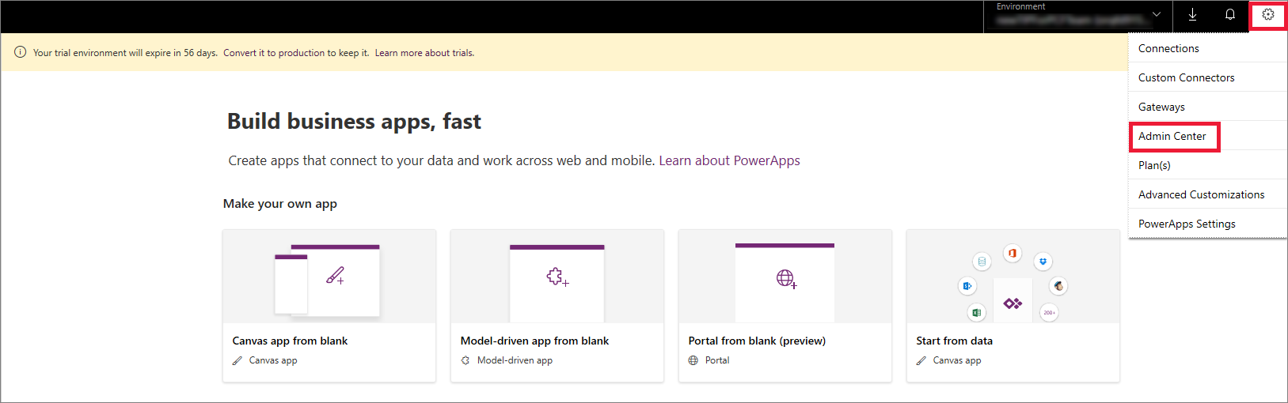Open Connections in settings menu

point(1168,48)
